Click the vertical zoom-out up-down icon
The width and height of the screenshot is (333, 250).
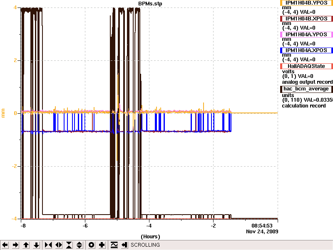(x=80, y=245)
